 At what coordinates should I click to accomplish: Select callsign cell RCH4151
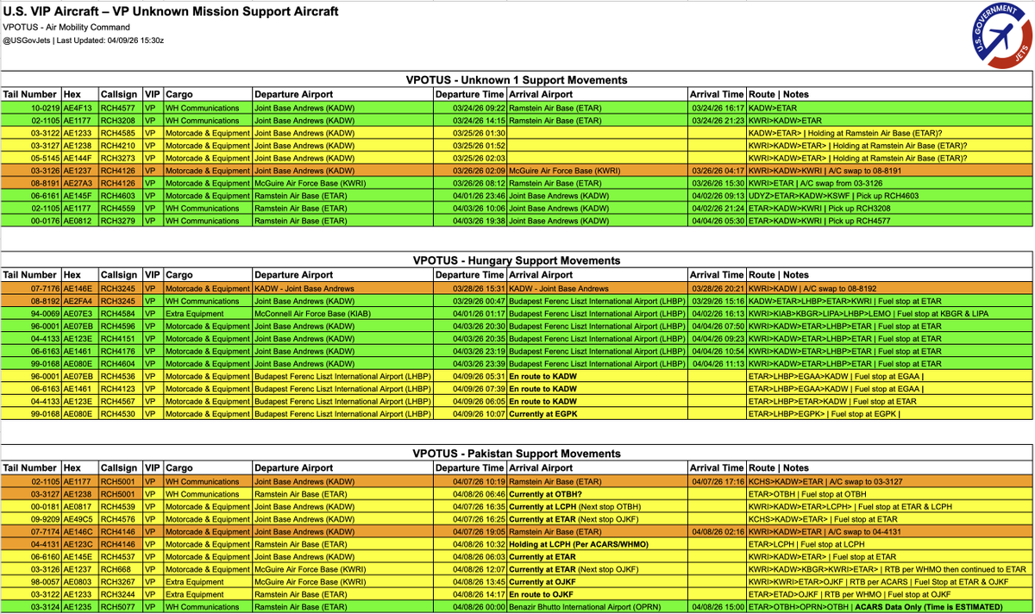pos(119,339)
